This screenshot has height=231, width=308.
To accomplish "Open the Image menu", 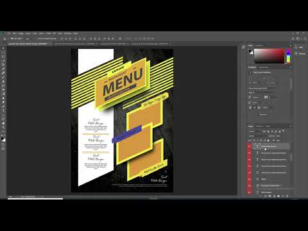I will tap(21, 33).
